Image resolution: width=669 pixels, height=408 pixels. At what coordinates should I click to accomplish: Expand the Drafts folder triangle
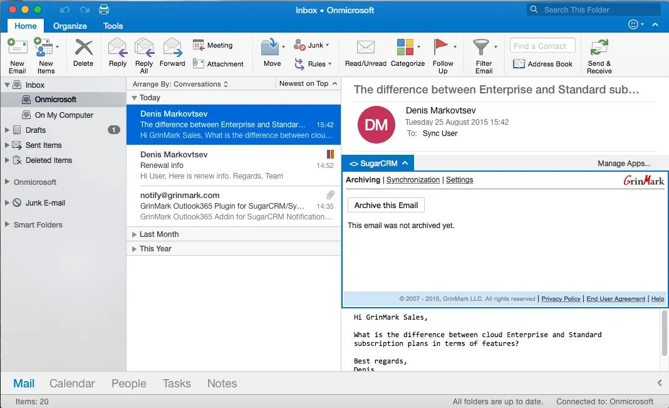pos(7,130)
